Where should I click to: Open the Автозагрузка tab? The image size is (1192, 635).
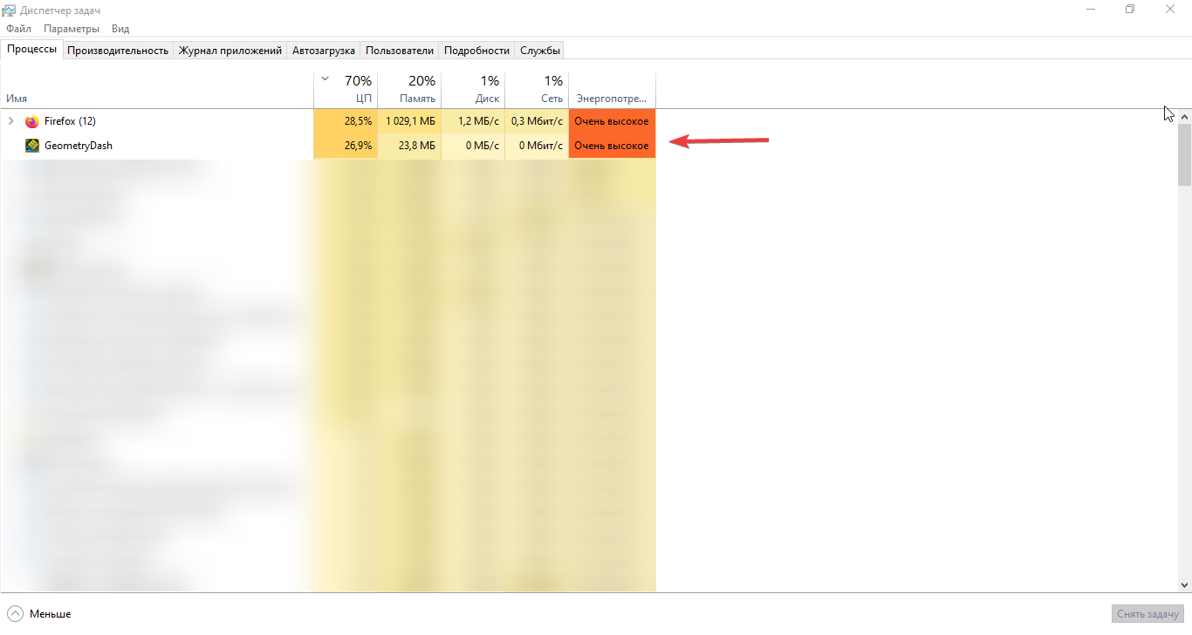324,51
